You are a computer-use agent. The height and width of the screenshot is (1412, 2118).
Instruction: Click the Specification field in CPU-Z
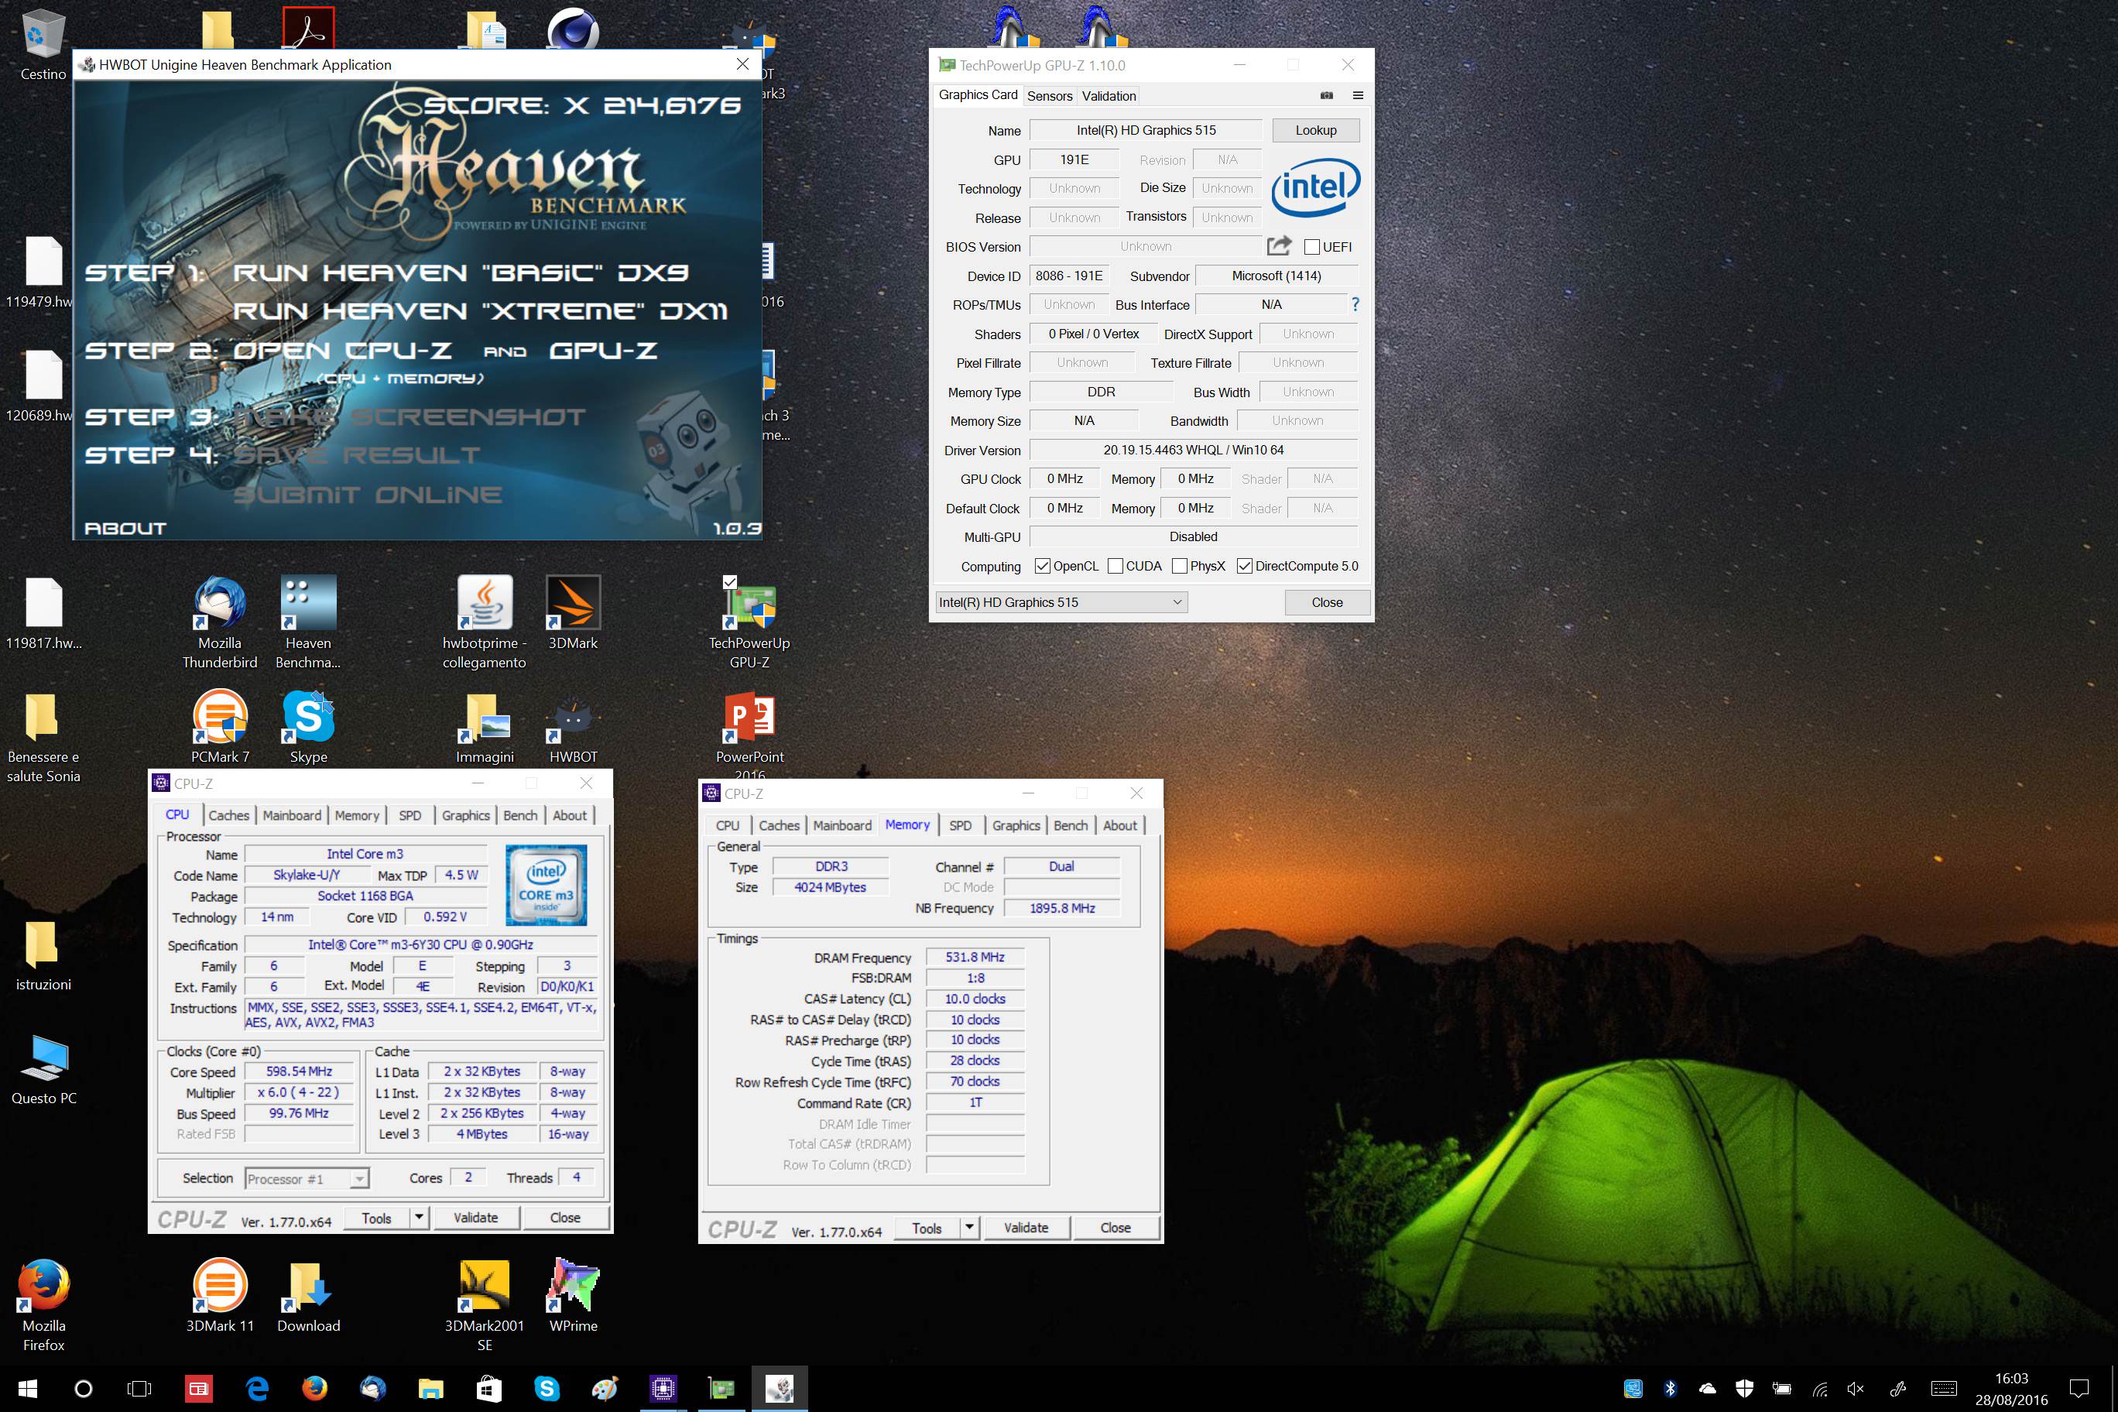coord(420,944)
